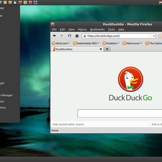This screenshot has width=162, height=162.
Task: Click the DuckDuckGo search input field
Action: coord(120,113)
